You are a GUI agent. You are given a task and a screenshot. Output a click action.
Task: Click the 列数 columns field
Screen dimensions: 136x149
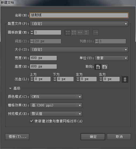point(112,41)
